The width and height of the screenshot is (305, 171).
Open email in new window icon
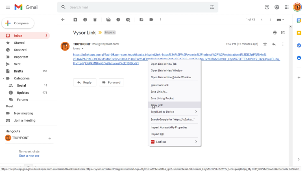point(283,32)
